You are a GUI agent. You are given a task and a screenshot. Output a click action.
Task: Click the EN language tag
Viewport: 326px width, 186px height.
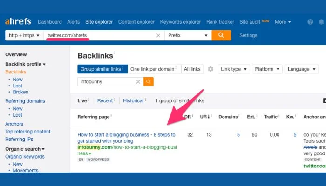pyautogui.click(x=81, y=159)
